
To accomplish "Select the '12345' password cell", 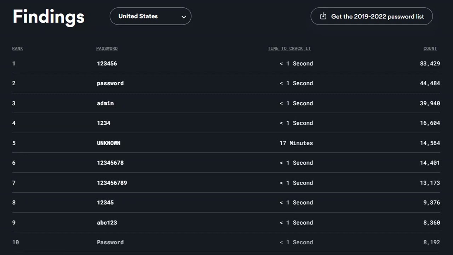I will (x=105, y=203).
